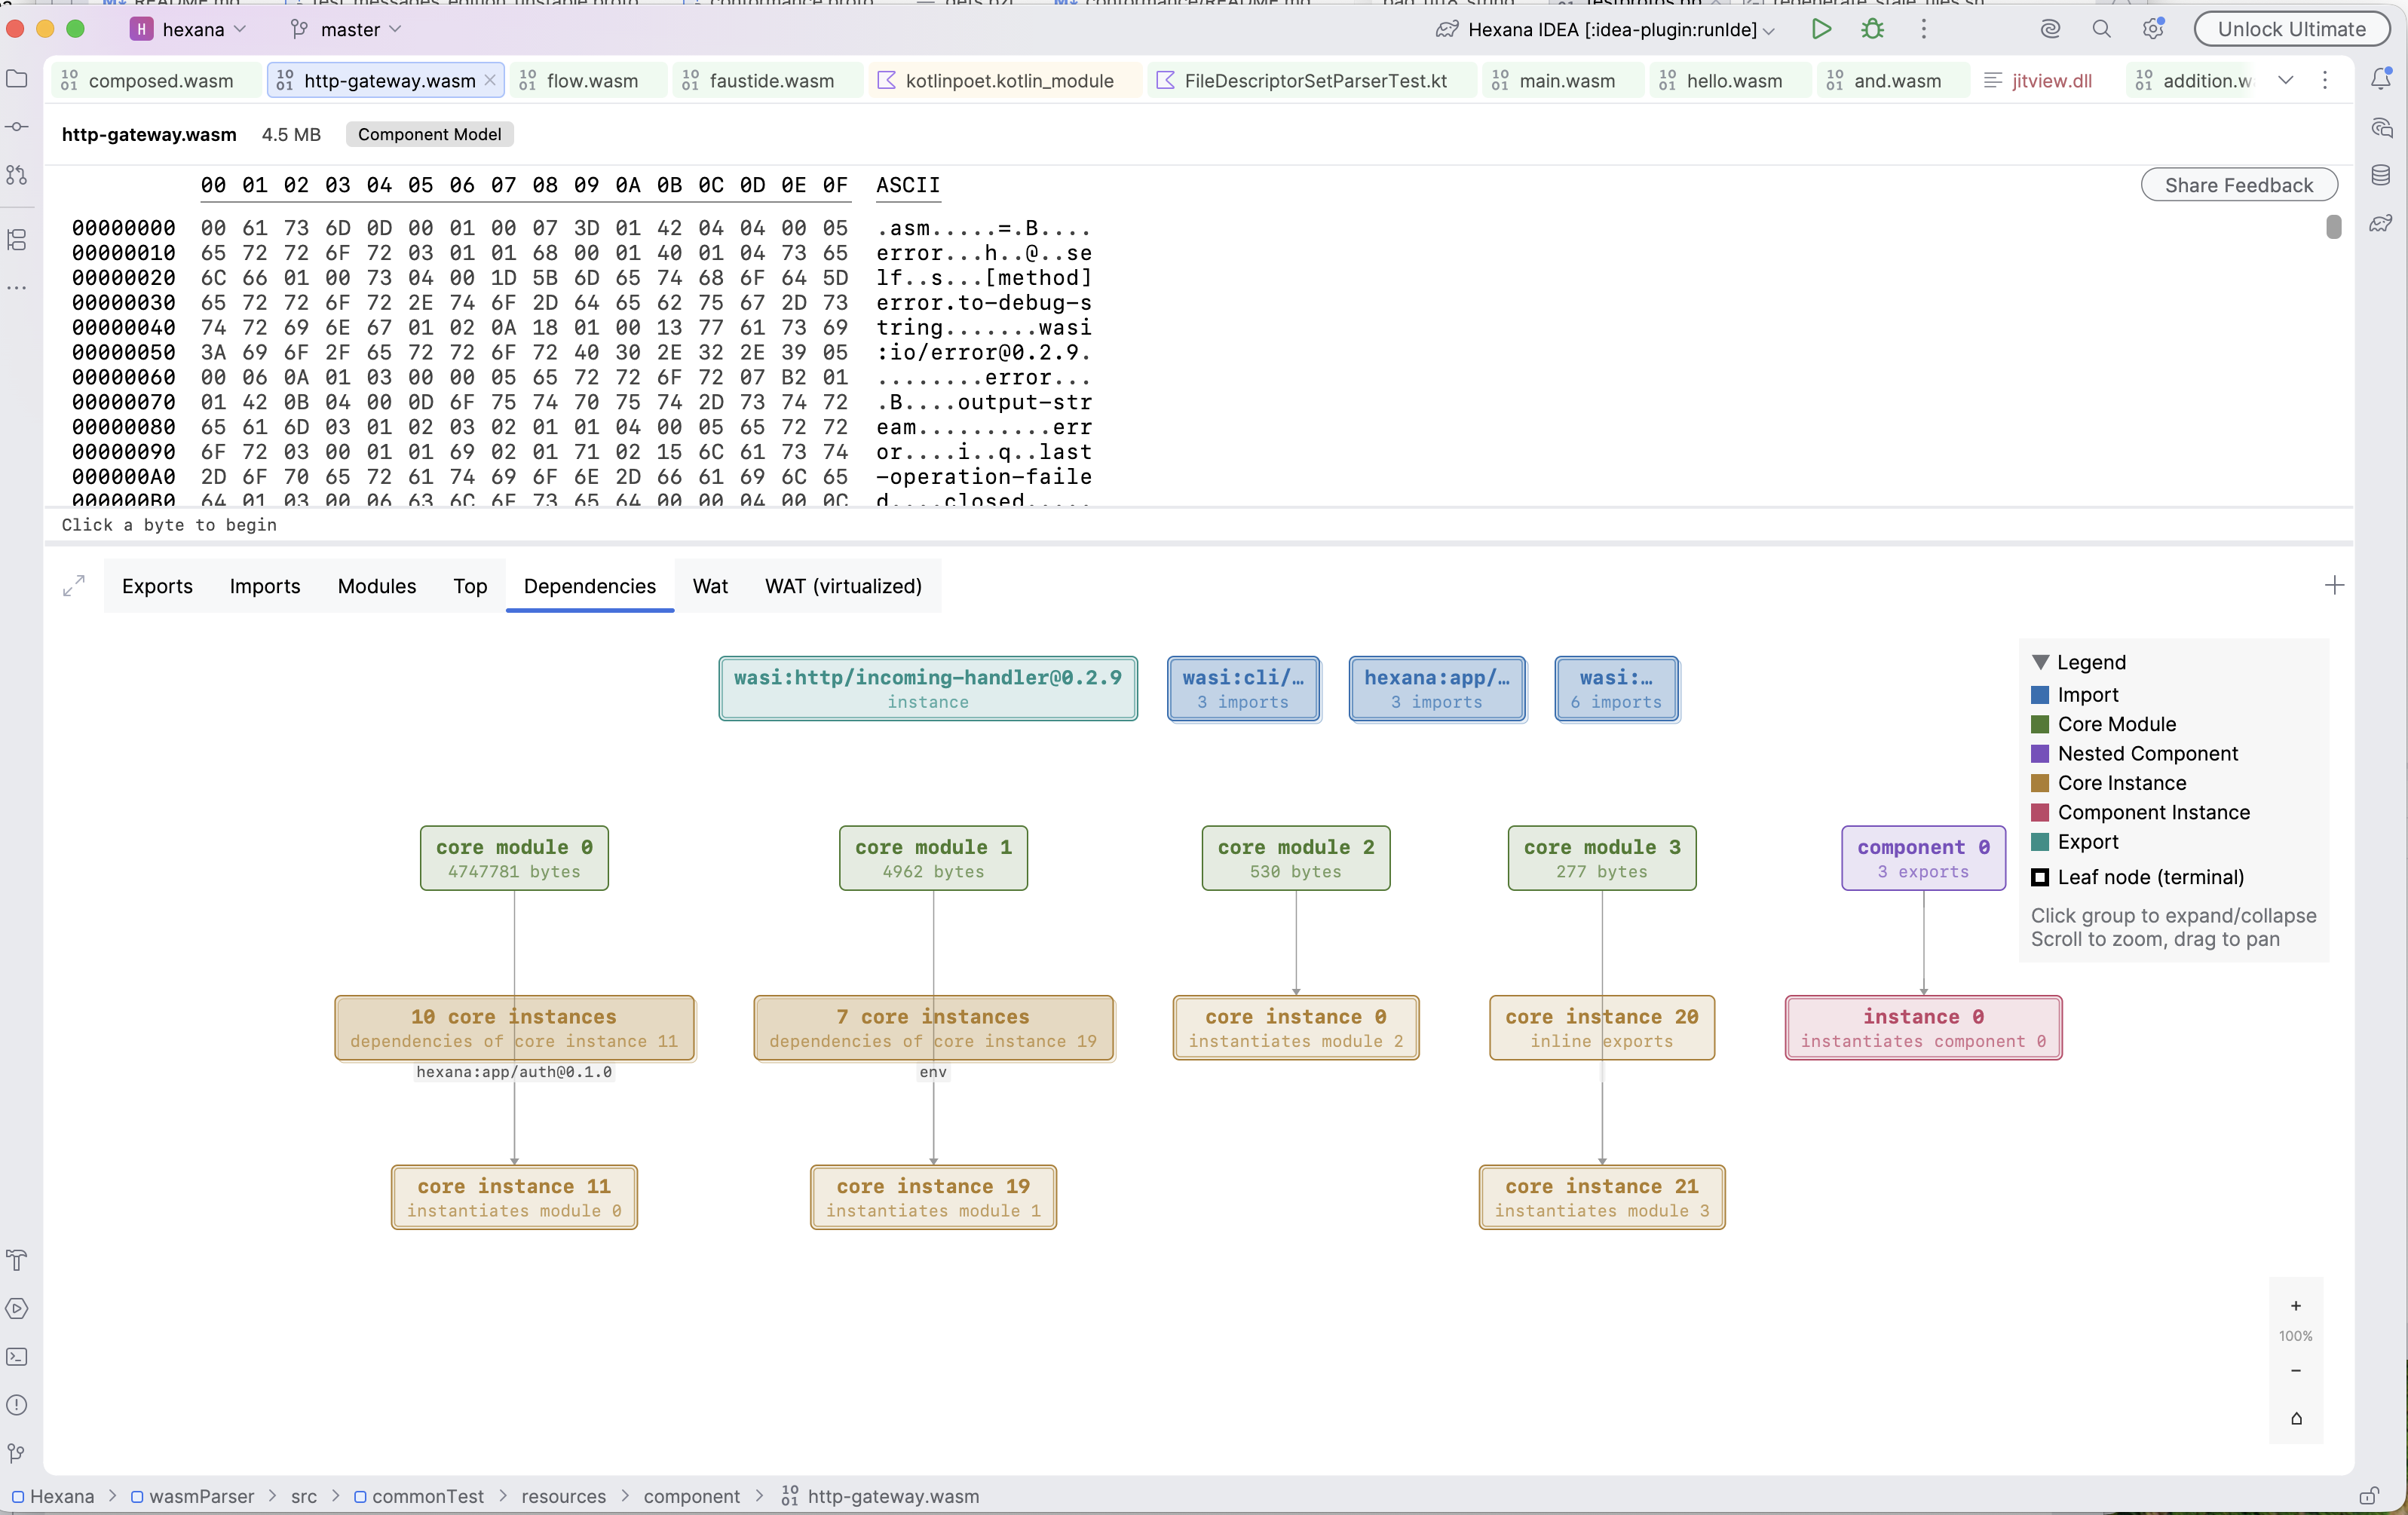Select the core instance 21 node

1602,1197
